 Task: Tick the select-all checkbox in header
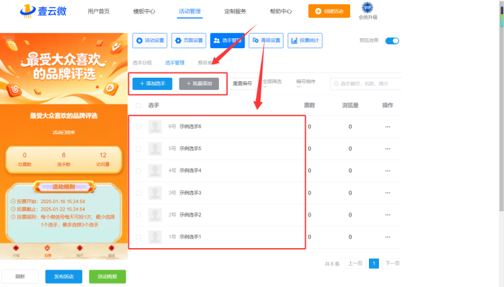point(138,105)
